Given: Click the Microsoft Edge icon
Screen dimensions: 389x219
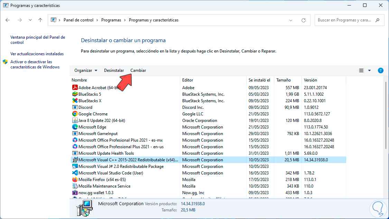Looking at the screenshot, I should [75, 127].
